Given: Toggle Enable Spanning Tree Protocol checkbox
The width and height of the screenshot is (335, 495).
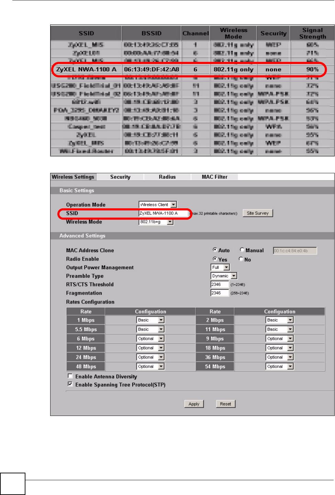Looking at the screenshot, I should (x=70, y=384).
